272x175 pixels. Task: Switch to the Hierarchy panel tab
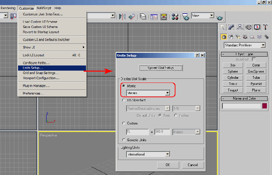tap(240, 27)
